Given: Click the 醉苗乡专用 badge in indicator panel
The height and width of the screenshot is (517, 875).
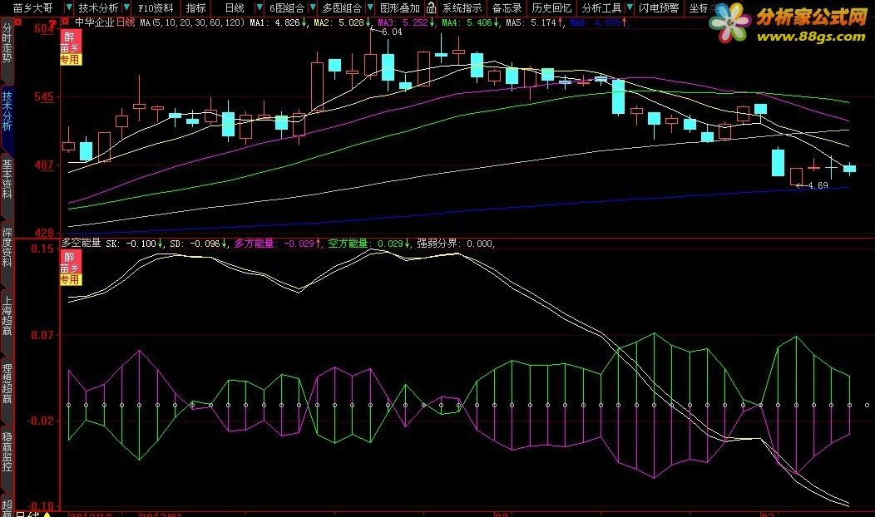Looking at the screenshot, I should click(x=71, y=268).
